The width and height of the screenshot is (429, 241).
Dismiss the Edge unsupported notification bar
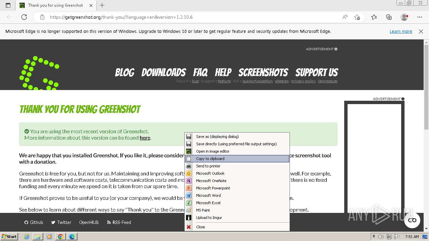click(x=421, y=31)
